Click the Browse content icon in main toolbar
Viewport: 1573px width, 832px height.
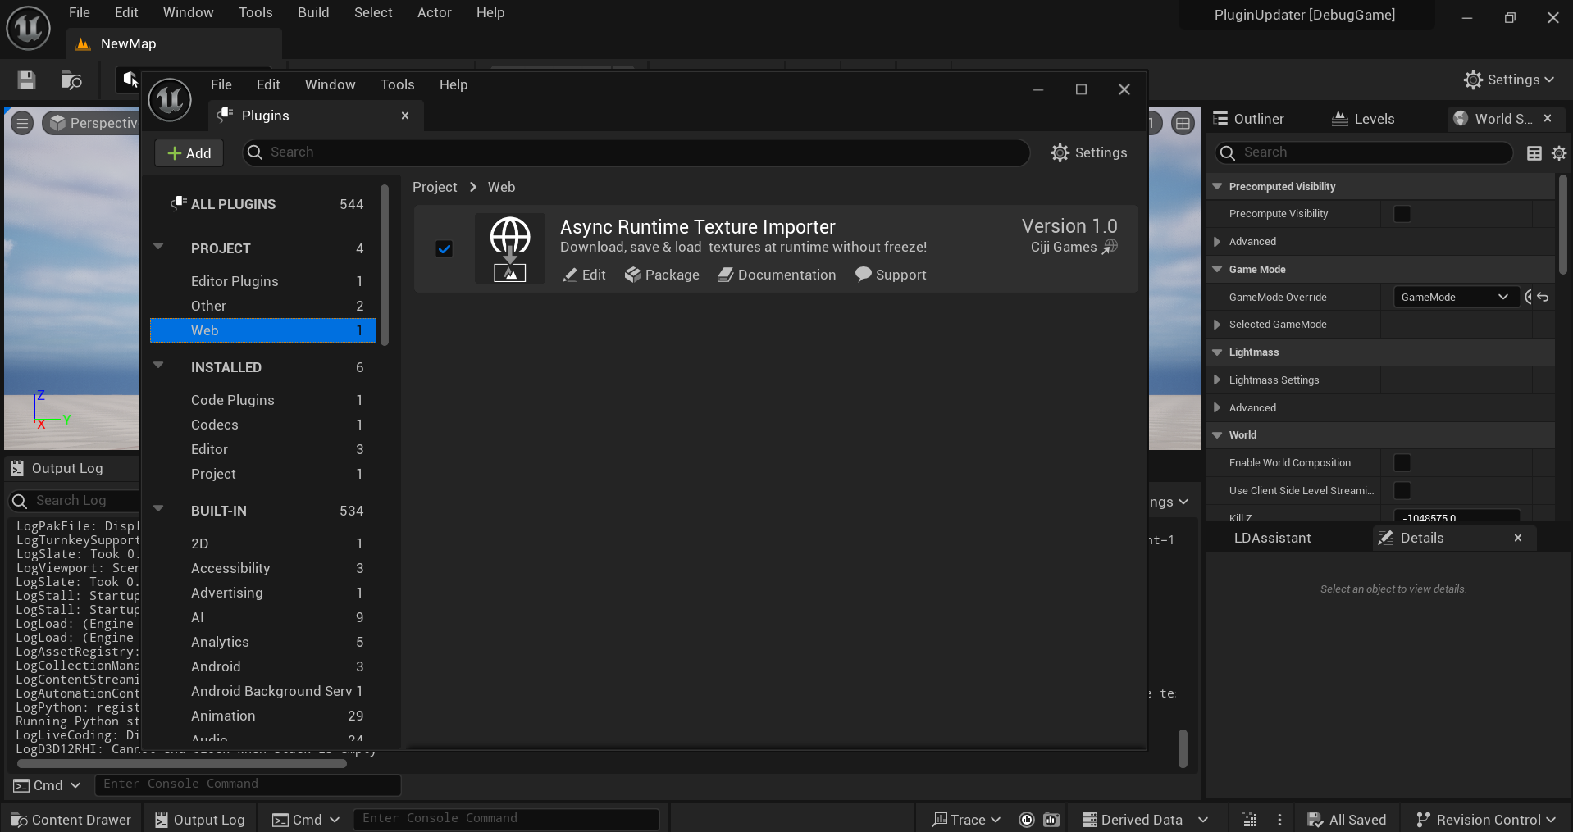(71, 80)
